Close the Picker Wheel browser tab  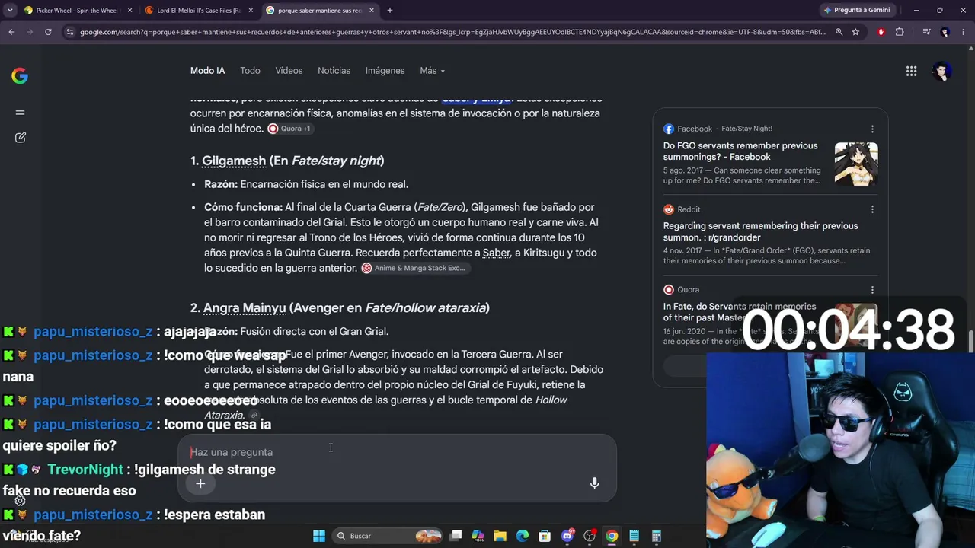pos(129,11)
